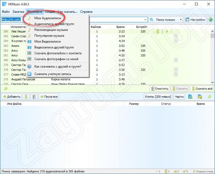The image size is (215, 174).
Task: Click folder icon right of Чарты
Action: [x=200, y=97]
